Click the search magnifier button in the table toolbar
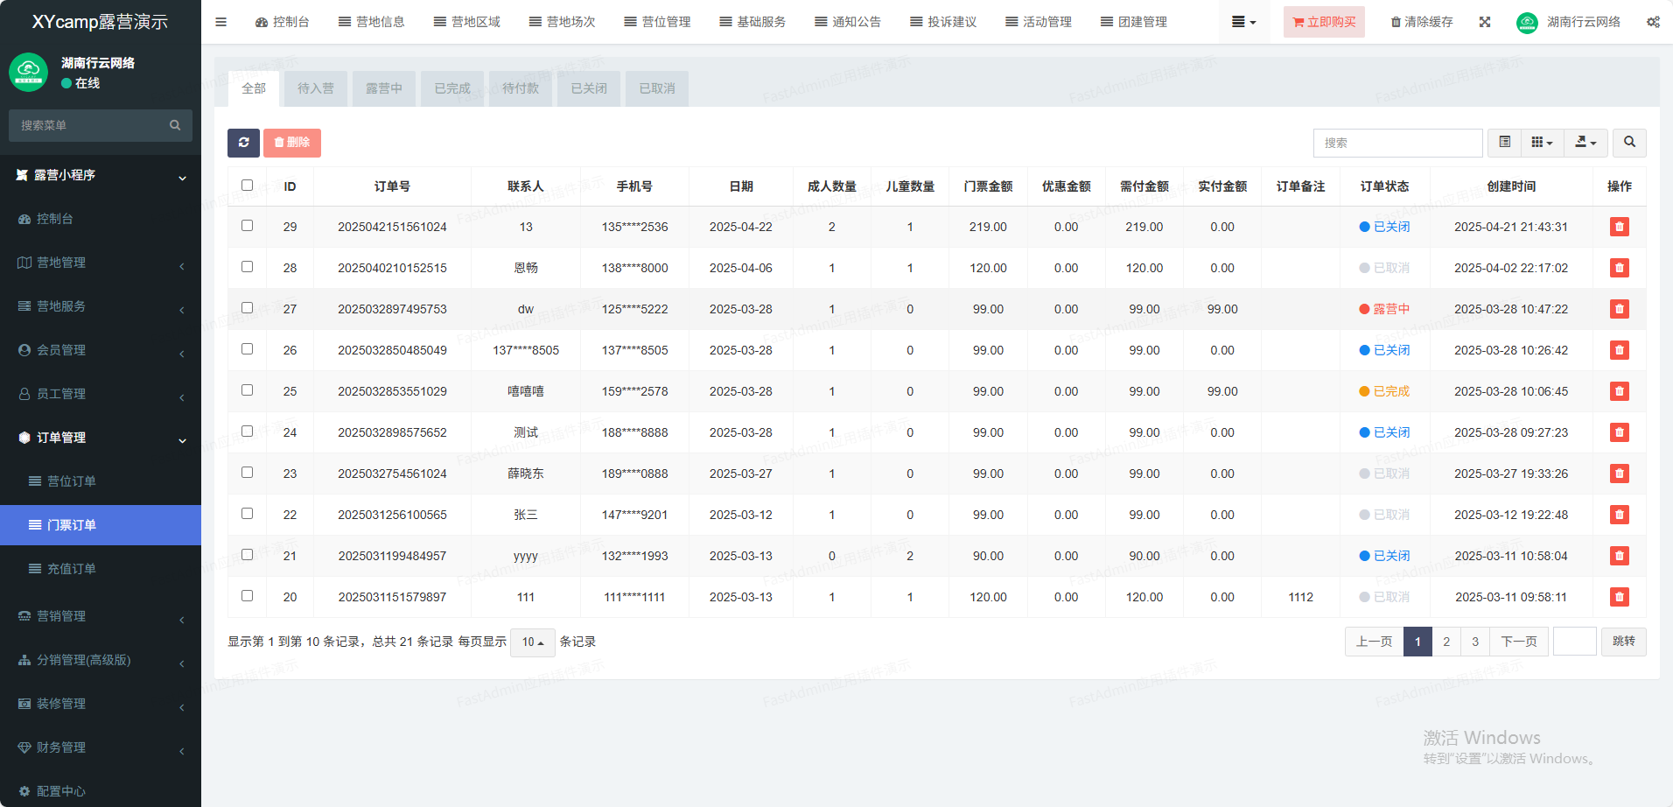The image size is (1673, 807). [x=1629, y=143]
